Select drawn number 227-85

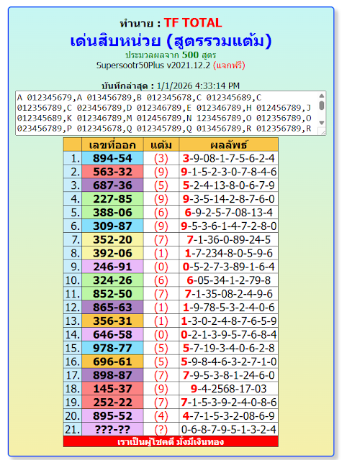112,199
